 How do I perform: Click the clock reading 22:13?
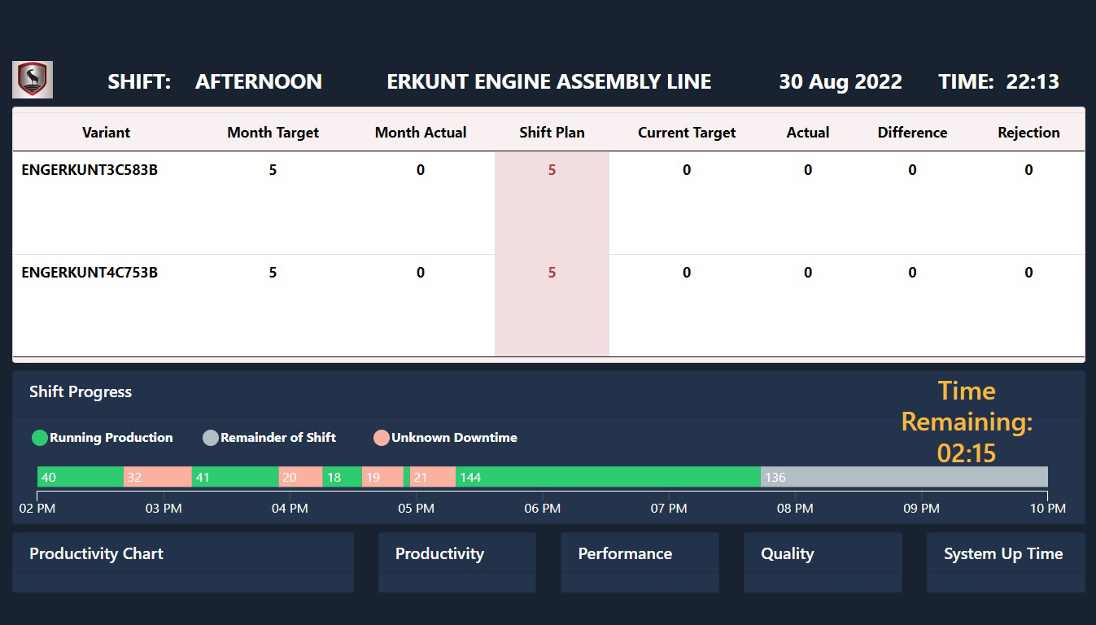pyautogui.click(x=1033, y=81)
